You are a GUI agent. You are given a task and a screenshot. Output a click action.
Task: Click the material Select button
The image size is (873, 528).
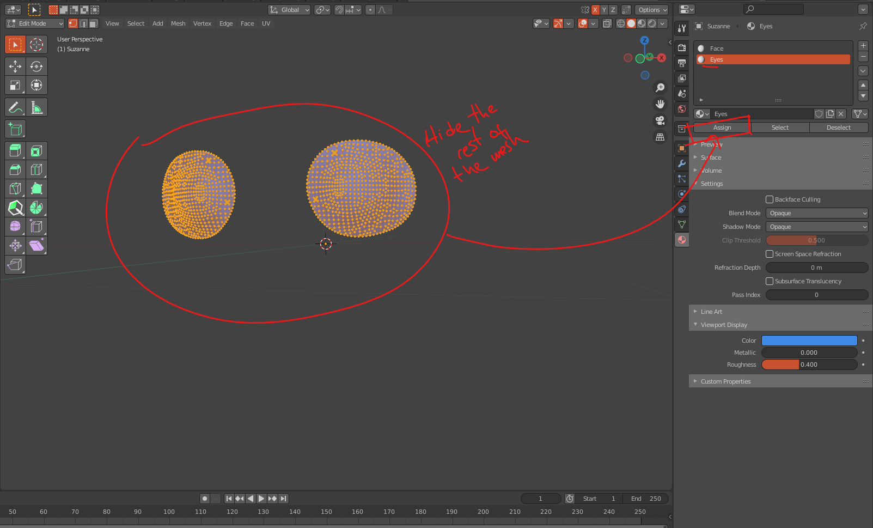780,128
